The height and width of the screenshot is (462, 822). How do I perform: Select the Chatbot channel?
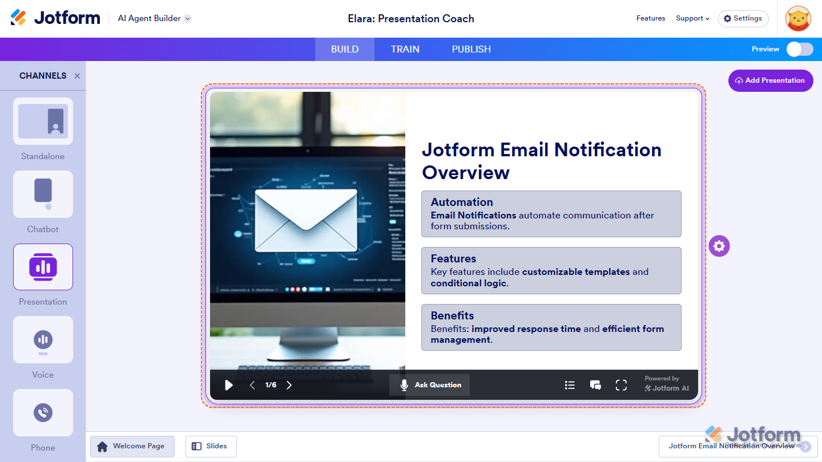pyautogui.click(x=43, y=202)
